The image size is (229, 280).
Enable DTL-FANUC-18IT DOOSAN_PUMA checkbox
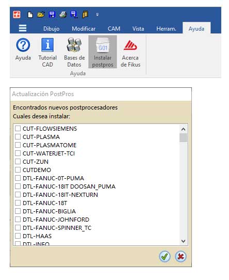click(x=18, y=186)
